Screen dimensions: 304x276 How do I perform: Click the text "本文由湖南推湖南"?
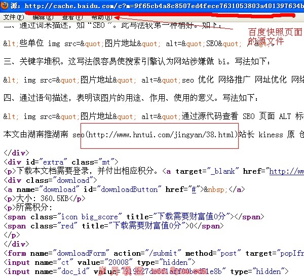tap(35, 134)
